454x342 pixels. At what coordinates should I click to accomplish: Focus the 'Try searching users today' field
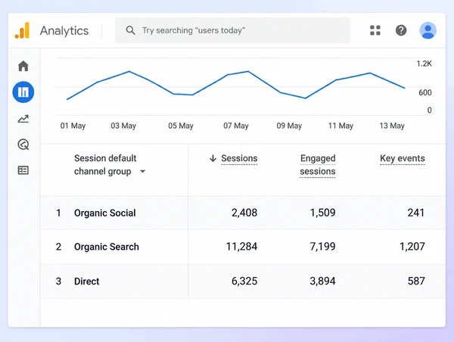coord(232,30)
